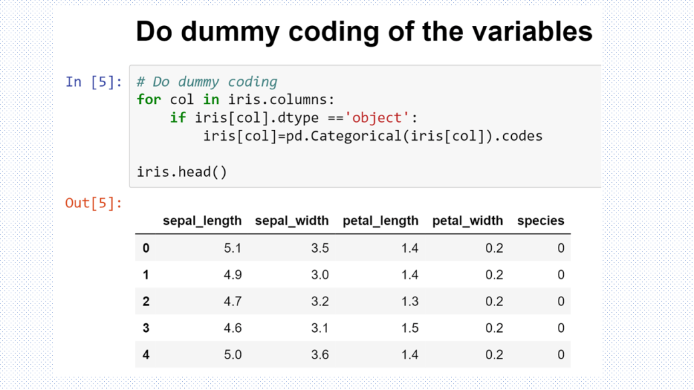Screen dimensions: 694x390
Task: Click the '# Do dummy coding' comment line
Action: (207, 82)
